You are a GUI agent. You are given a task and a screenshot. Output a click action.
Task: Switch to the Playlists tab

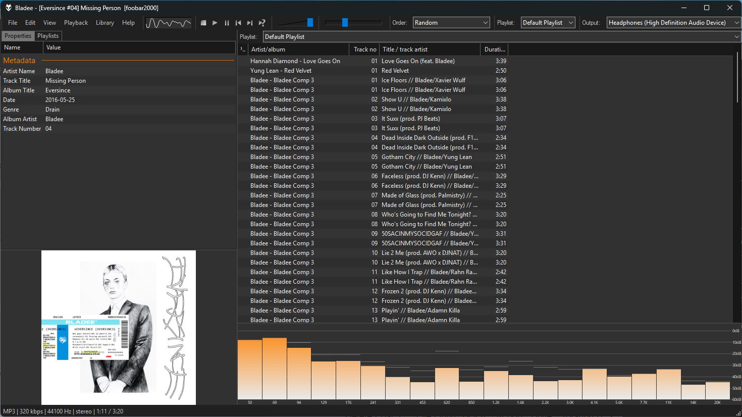pos(48,36)
